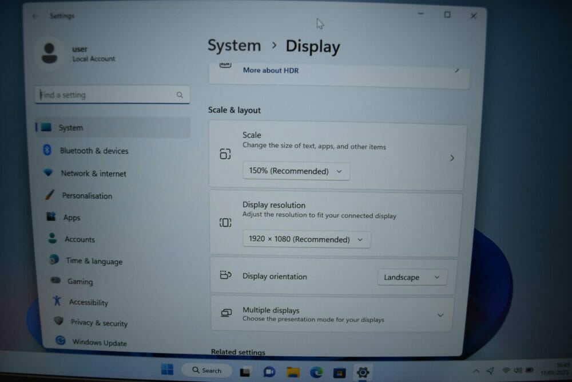Click the taskbar Search box
This screenshot has height=382, width=572.
tap(207, 371)
